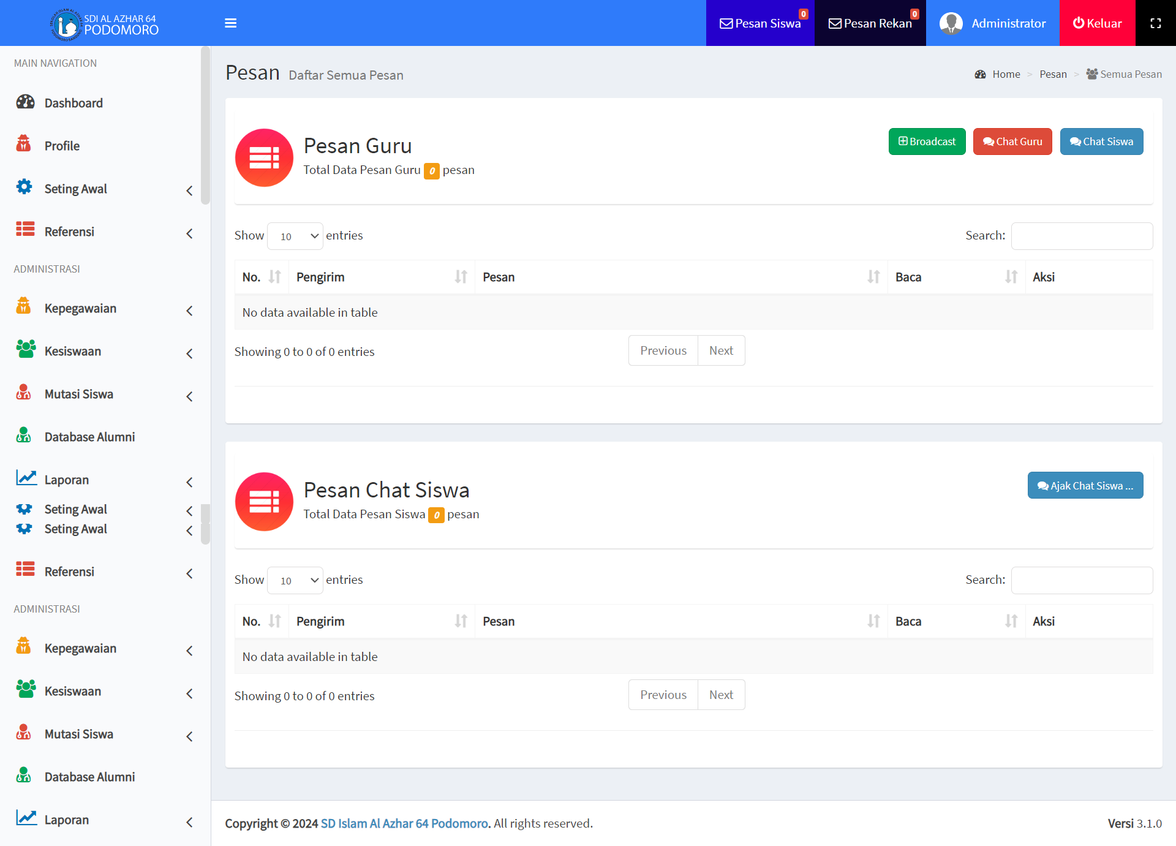The height and width of the screenshot is (846, 1176).
Task: Click the red Pesan Guru list icon
Action: (x=264, y=158)
